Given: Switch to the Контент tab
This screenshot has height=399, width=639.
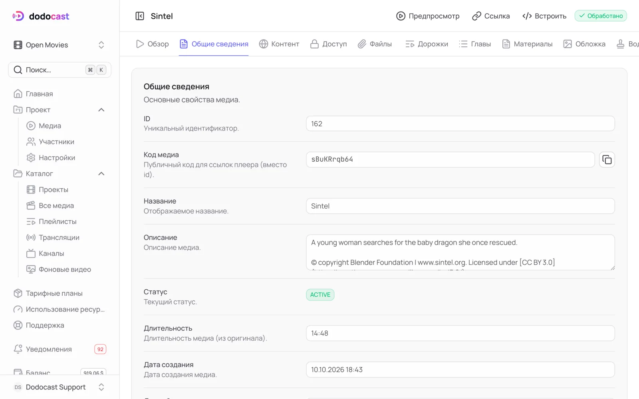Looking at the screenshot, I should pyautogui.click(x=279, y=44).
